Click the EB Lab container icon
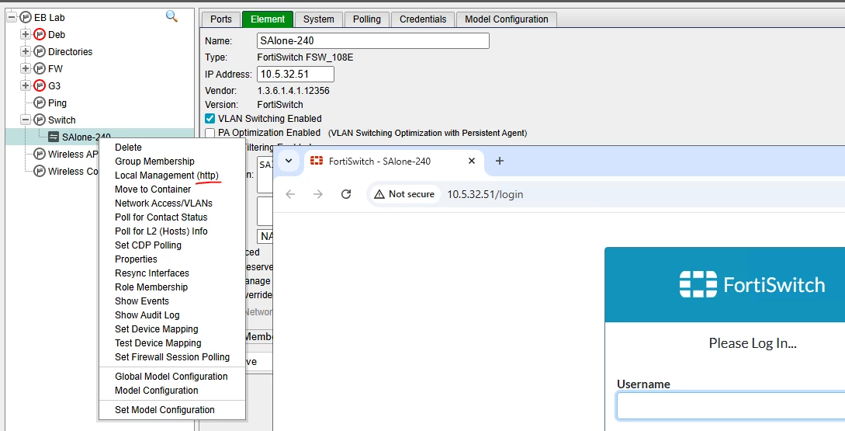The width and height of the screenshot is (845, 431). coord(26,18)
